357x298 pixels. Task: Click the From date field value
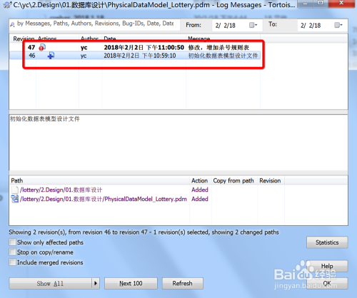coord(226,26)
